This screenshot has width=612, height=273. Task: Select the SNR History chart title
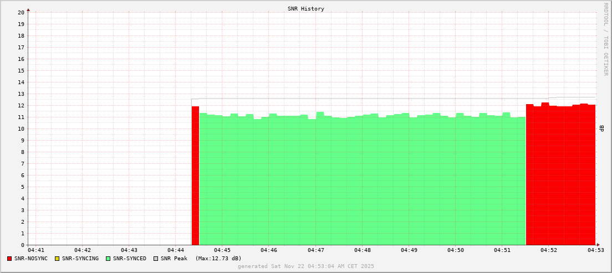pos(305,9)
